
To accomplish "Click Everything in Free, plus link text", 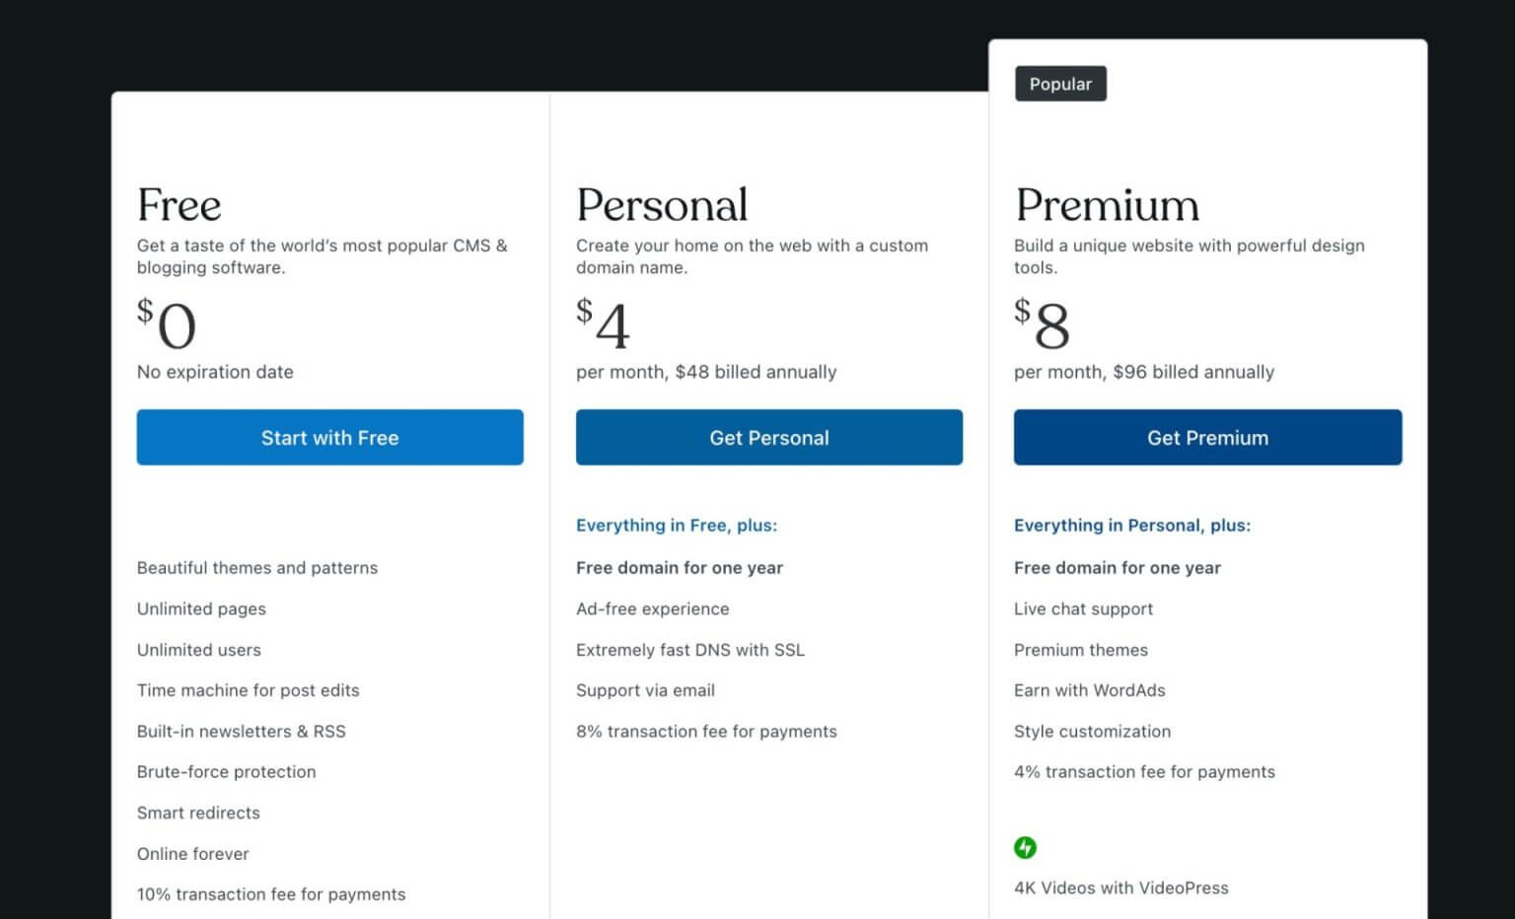I will 677,525.
